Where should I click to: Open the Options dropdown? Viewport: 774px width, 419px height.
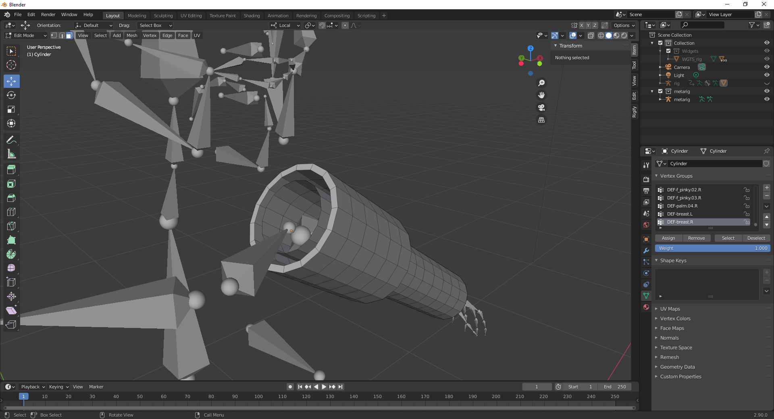624,25
